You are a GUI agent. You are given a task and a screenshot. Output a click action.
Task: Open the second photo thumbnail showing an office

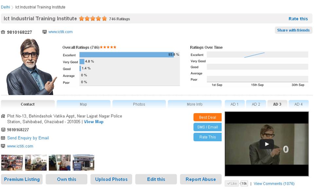click(36, 163)
